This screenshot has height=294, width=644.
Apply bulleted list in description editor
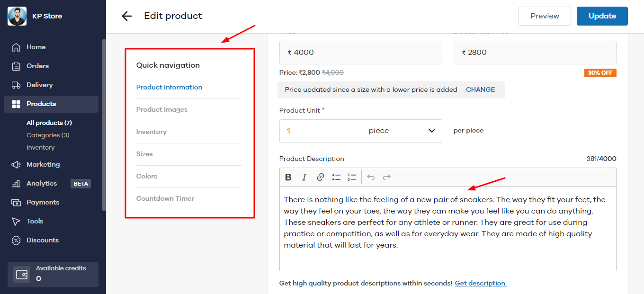pos(337,177)
